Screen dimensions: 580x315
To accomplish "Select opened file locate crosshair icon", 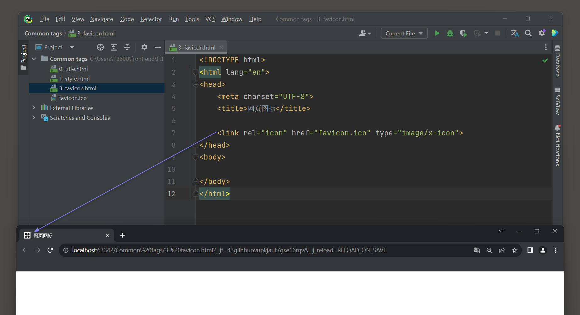I will point(100,47).
